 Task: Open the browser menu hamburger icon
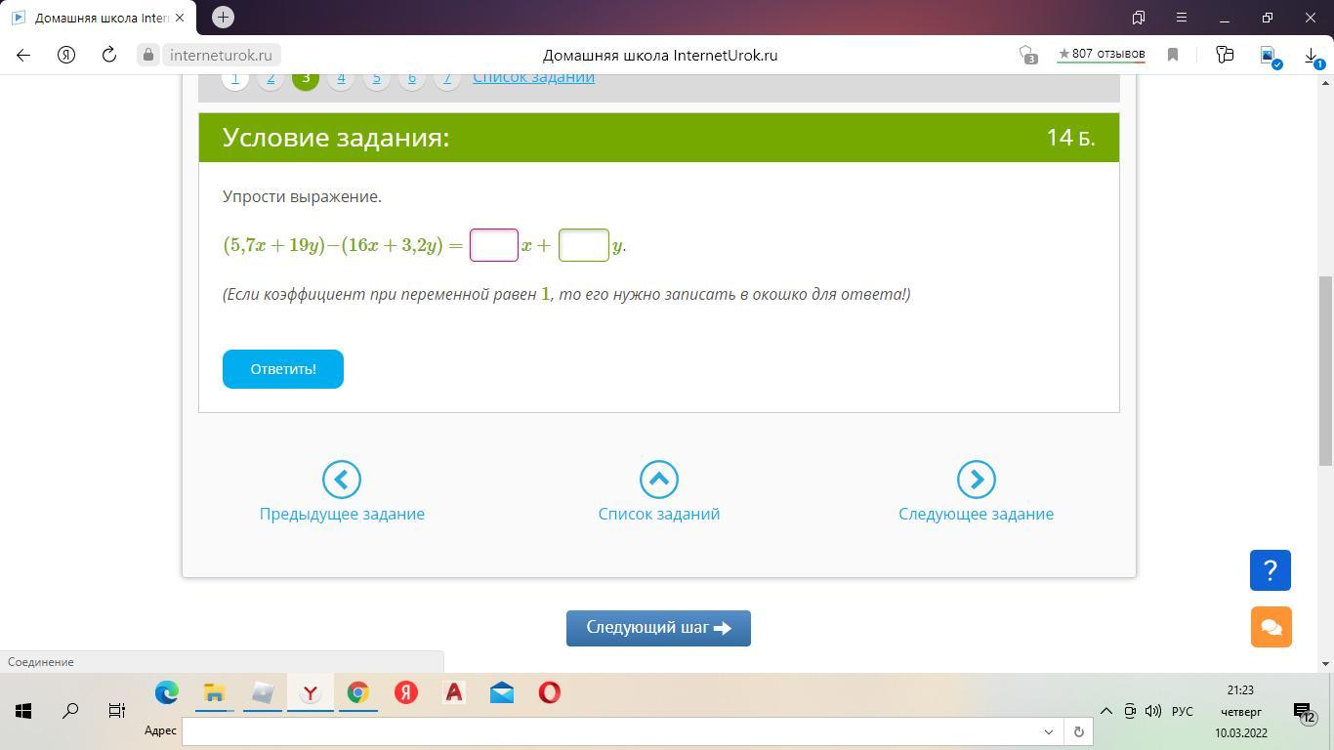point(1181,18)
